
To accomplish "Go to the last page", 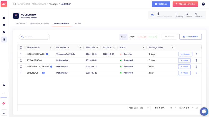I will tap(197, 108).
